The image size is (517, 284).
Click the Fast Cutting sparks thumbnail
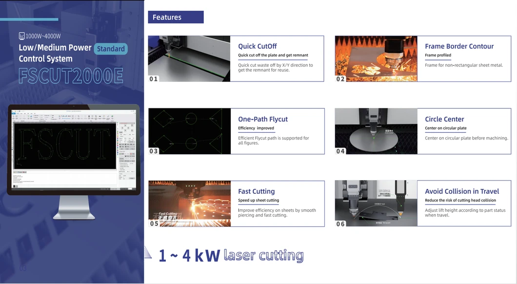190,203
